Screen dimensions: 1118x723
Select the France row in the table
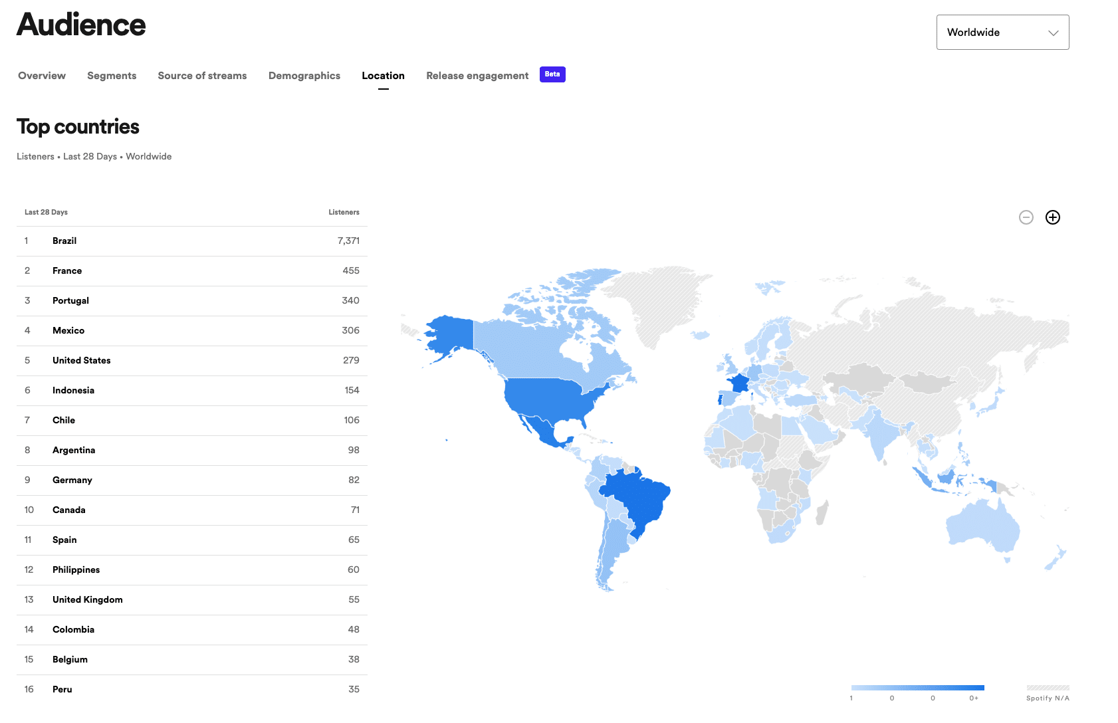point(191,271)
